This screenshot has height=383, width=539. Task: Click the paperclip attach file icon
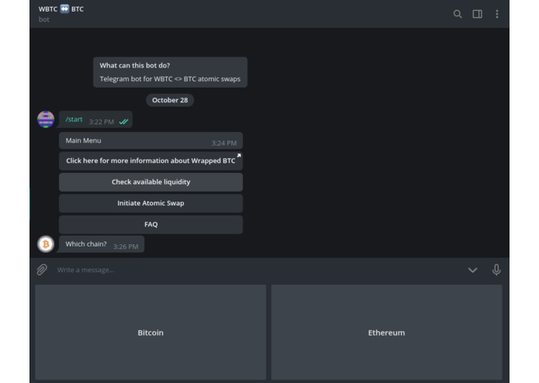pos(42,270)
